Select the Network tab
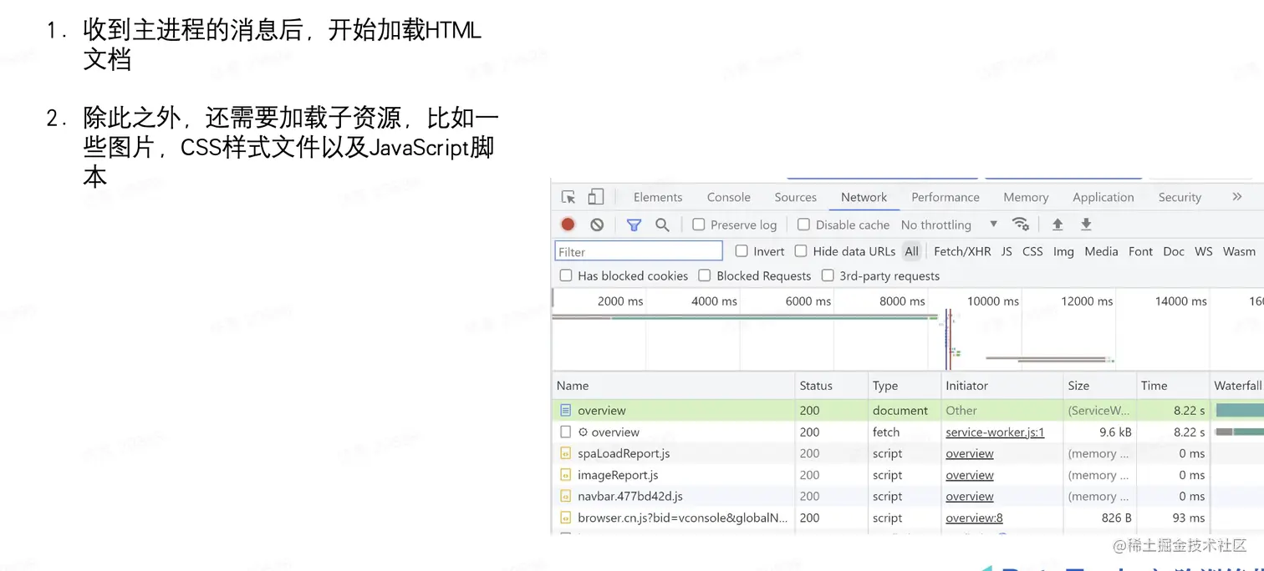 [864, 197]
